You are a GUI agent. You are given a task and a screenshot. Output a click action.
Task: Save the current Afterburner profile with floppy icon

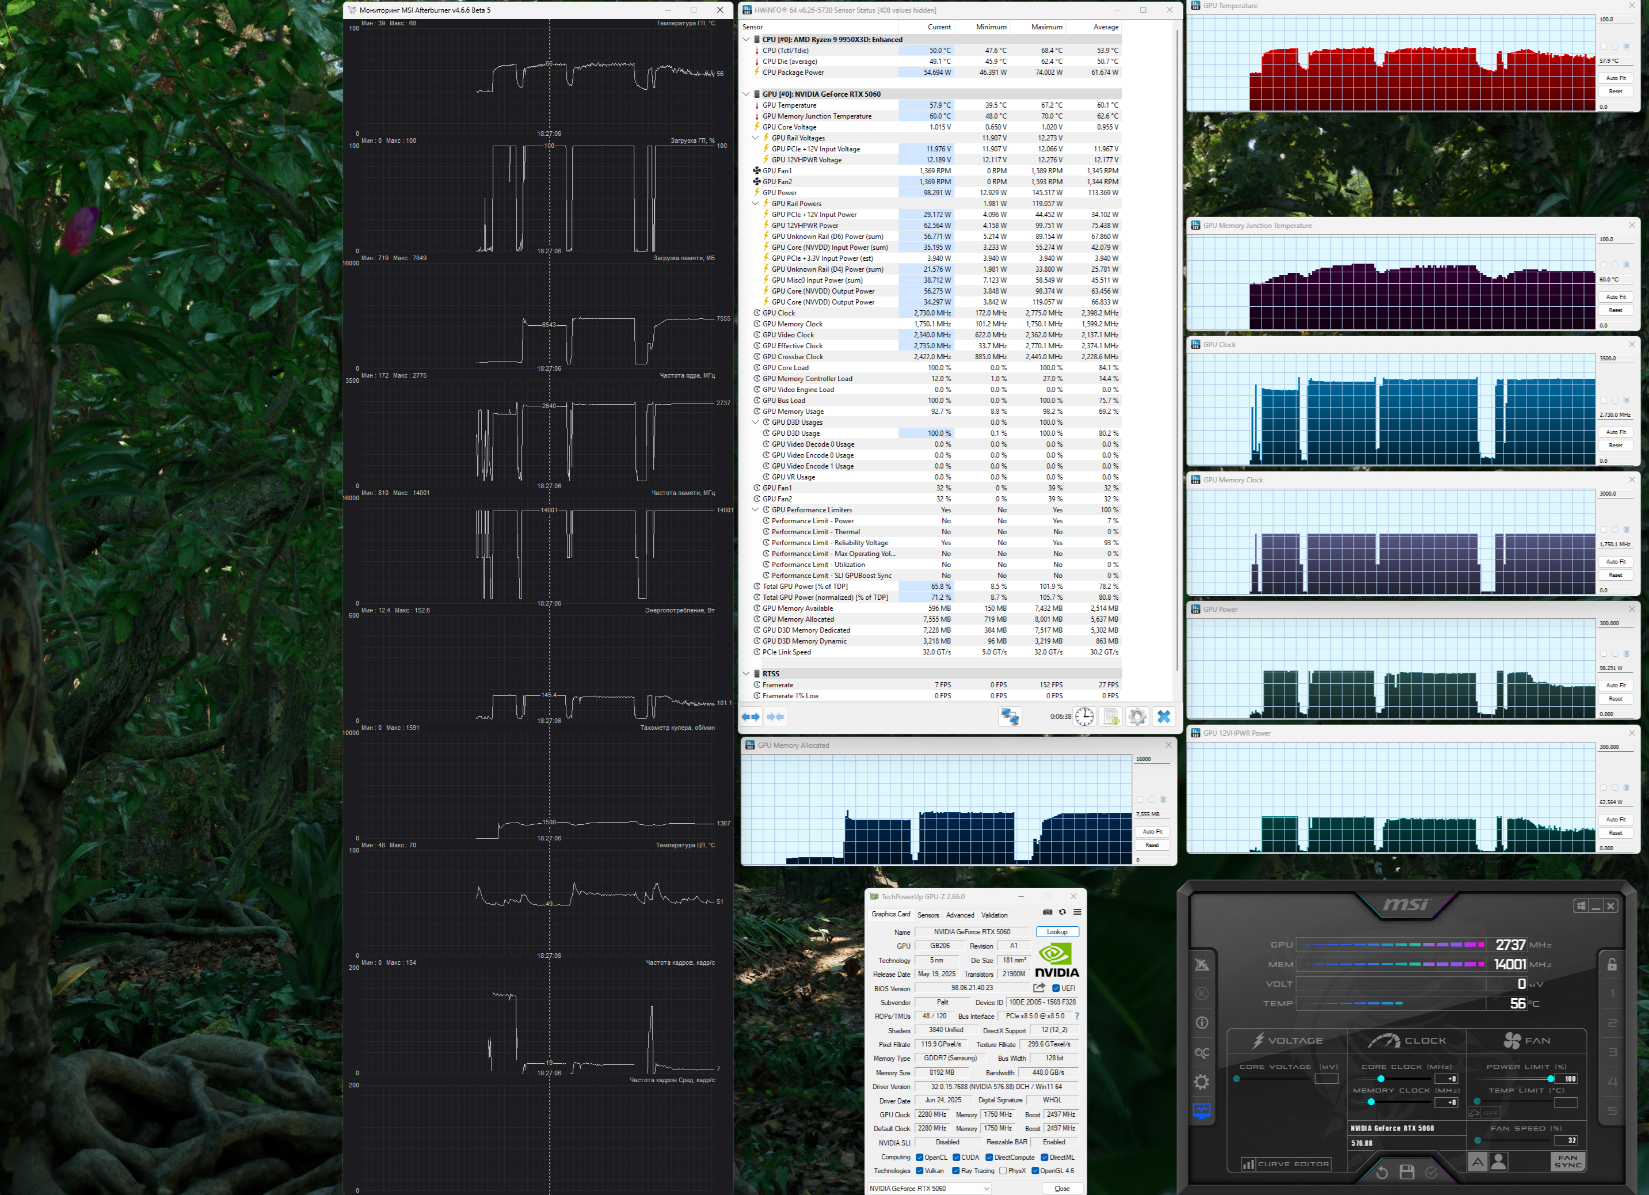[1407, 1172]
